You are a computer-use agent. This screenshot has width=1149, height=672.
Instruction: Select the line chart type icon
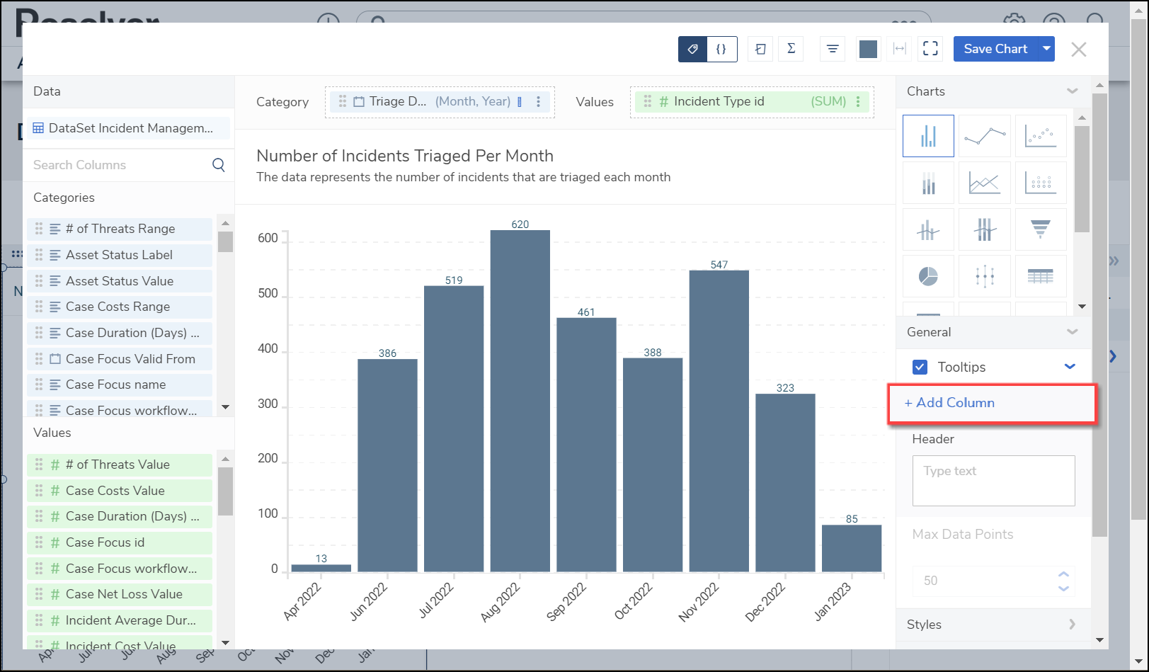984,136
